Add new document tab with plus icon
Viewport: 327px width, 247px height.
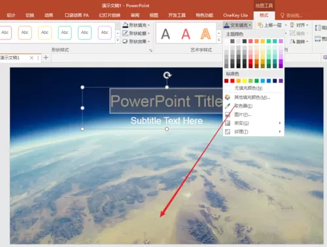pos(46,58)
